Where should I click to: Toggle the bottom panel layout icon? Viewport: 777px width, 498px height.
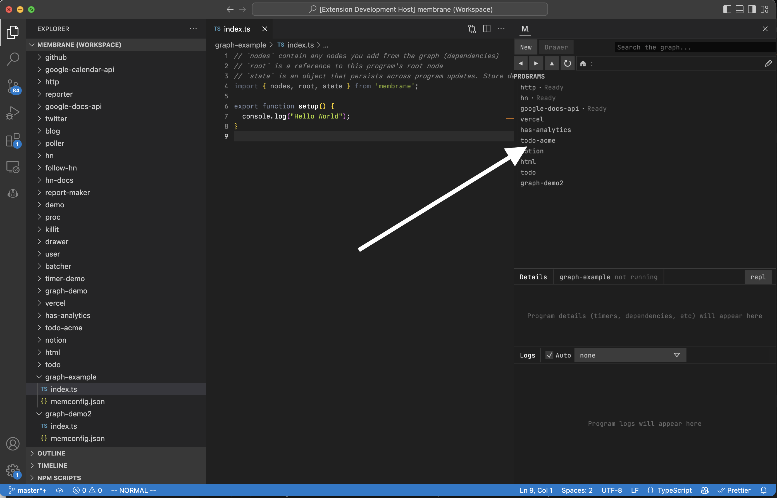(x=740, y=10)
